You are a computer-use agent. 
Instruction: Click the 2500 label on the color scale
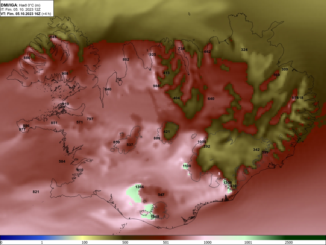289,242
